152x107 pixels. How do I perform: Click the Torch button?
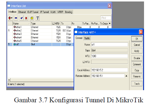coord(137,84)
